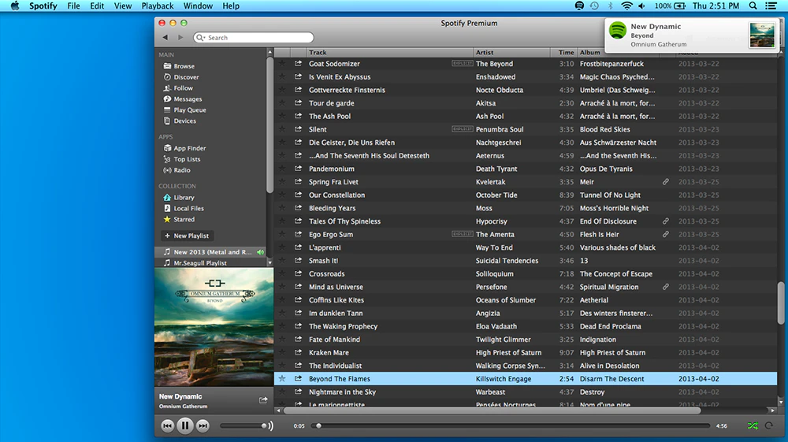Star the Kraken Mare track
This screenshot has height=442, width=788.
click(282, 353)
